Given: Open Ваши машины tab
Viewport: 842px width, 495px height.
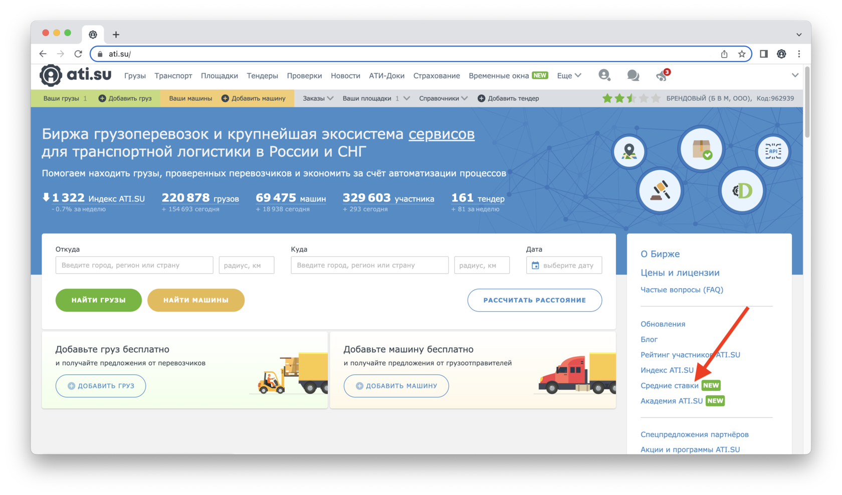Looking at the screenshot, I should point(190,98).
